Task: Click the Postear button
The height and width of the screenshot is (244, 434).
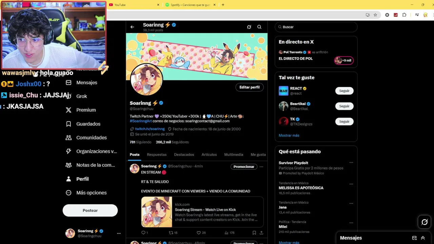Action: tap(90, 210)
